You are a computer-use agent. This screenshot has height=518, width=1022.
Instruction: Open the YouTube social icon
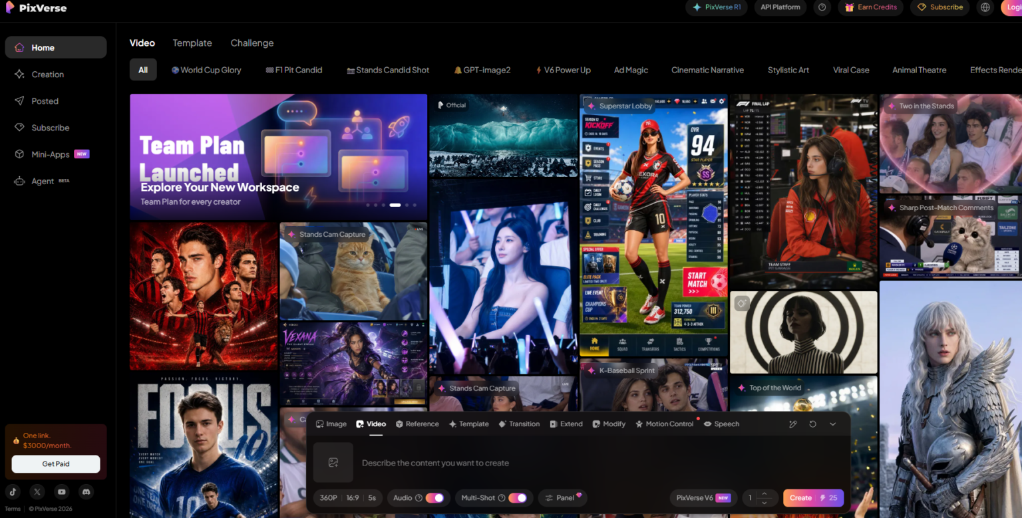tap(62, 492)
